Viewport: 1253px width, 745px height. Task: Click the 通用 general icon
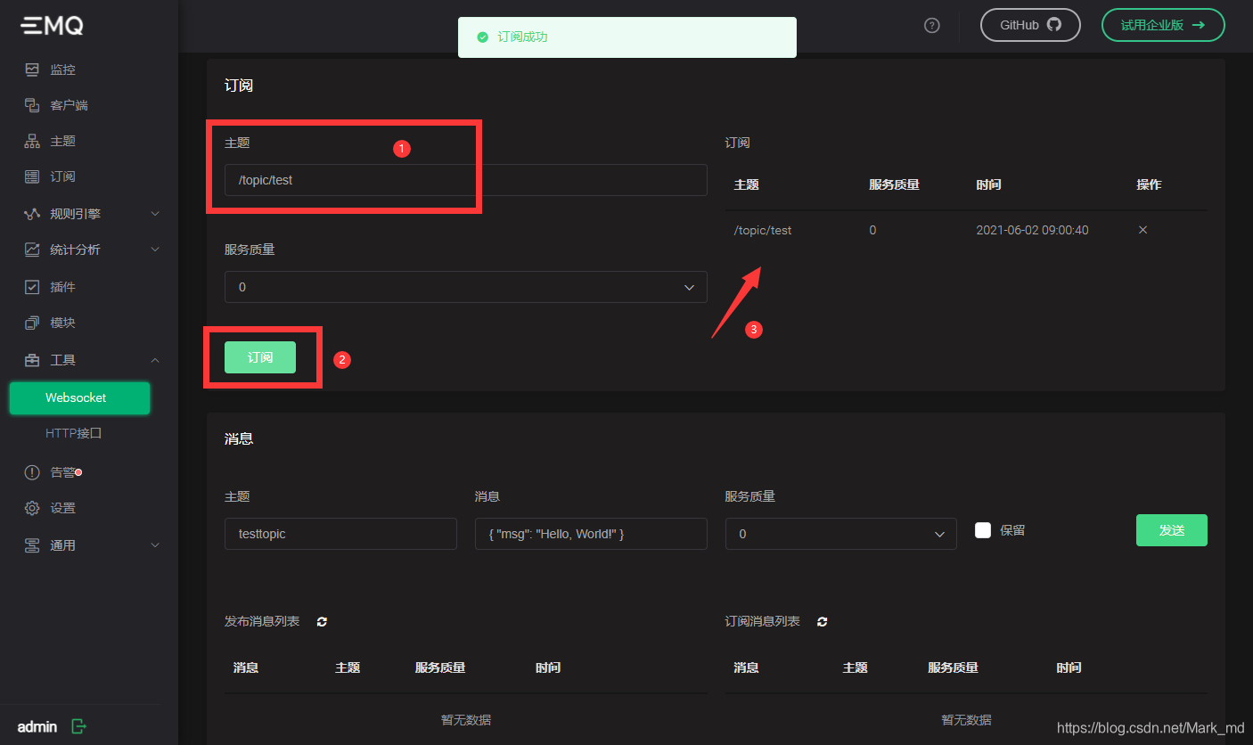(x=32, y=545)
